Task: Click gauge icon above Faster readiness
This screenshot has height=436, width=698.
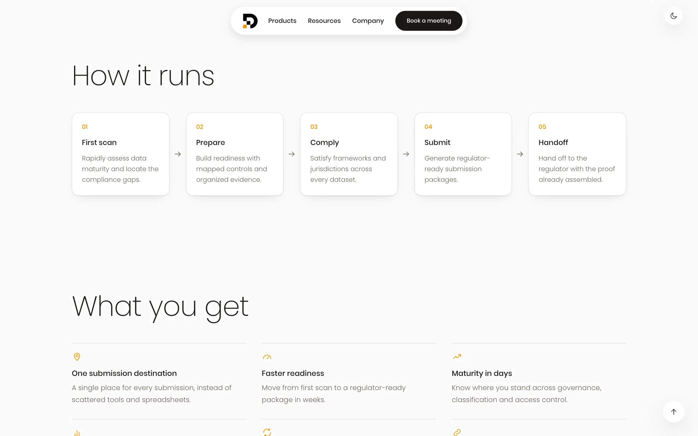Action: tap(267, 357)
